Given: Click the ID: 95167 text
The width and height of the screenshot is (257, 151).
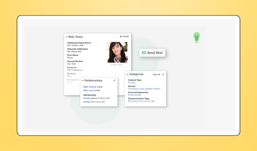Looking at the screenshot, I should coord(124,36).
